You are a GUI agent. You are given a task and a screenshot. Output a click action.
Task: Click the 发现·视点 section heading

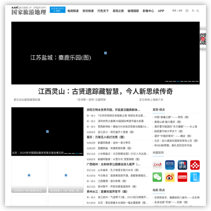pyautogui.click(x=159, y=110)
